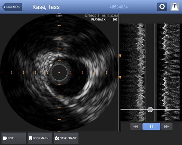Viewport: 182px width, 145px height.
Task: Click the catheter cone icon at top right
Action: click(x=174, y=7)
